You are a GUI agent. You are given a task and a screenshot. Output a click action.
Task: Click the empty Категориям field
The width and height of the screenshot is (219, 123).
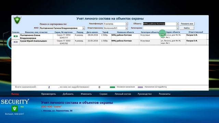(160, 28)
